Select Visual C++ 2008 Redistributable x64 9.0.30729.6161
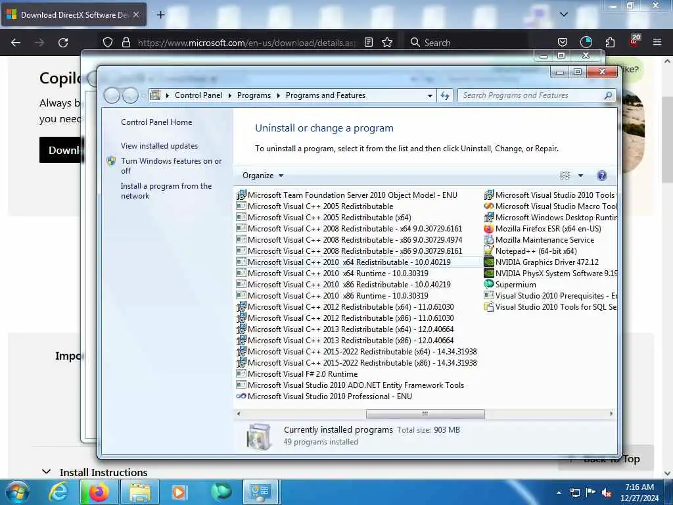The image size is (673, 505). click(349, 228)
